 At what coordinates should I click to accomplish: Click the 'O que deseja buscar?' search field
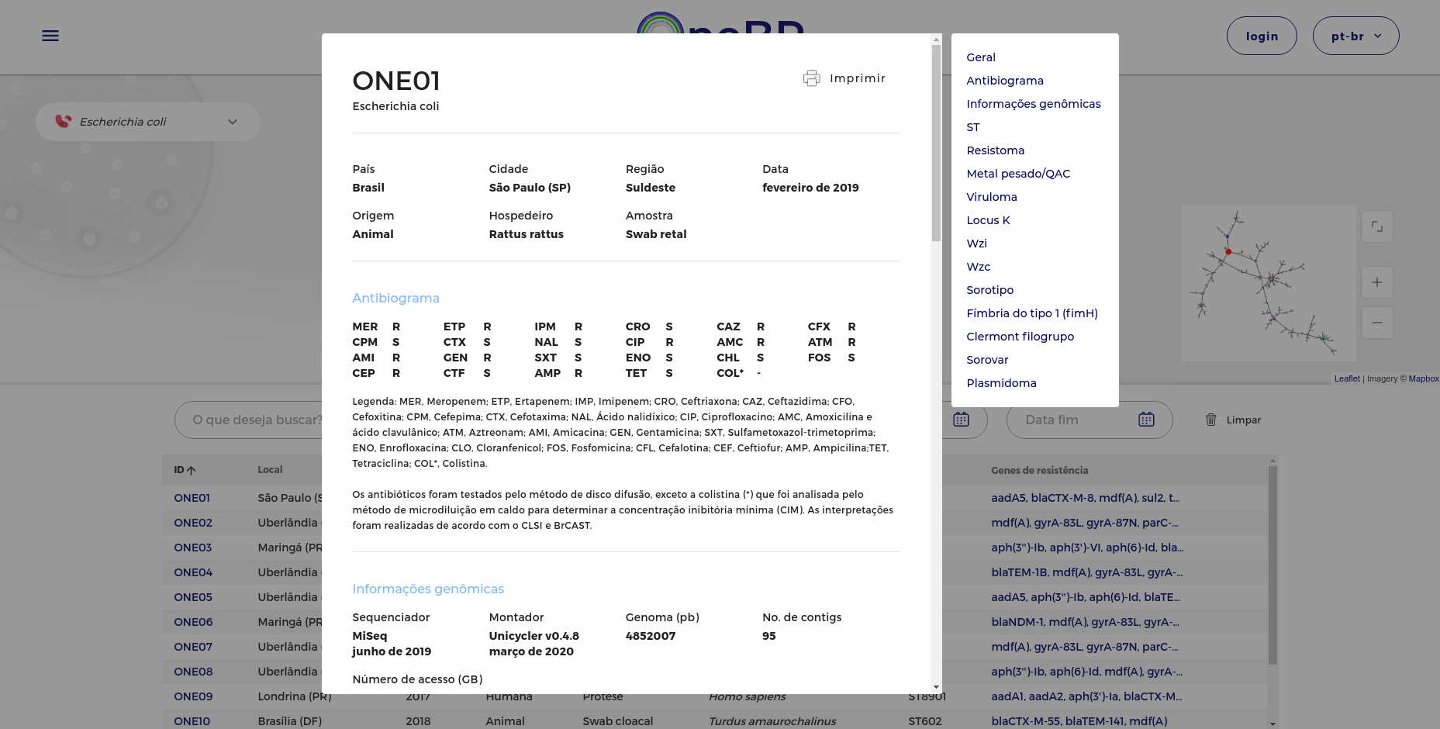(x=256, y=420)
